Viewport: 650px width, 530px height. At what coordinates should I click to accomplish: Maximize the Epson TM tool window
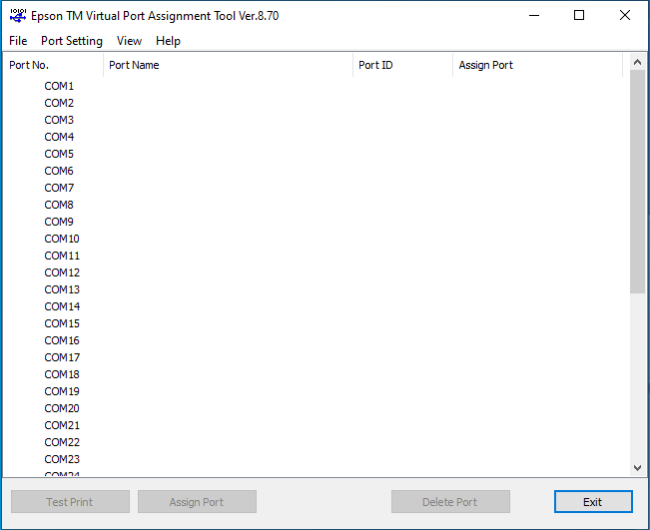579,16
